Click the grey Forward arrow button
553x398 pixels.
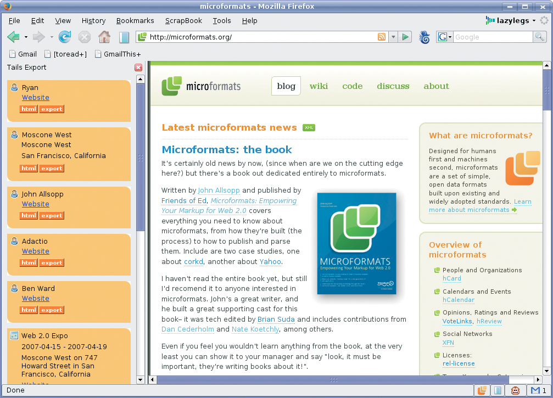tap(38, 37)
